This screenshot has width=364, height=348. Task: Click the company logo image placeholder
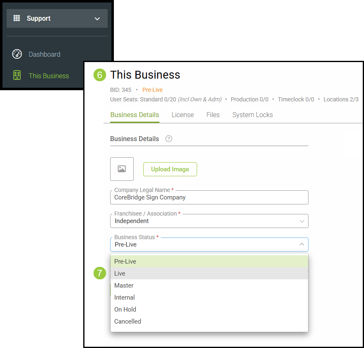click(122, 169)
